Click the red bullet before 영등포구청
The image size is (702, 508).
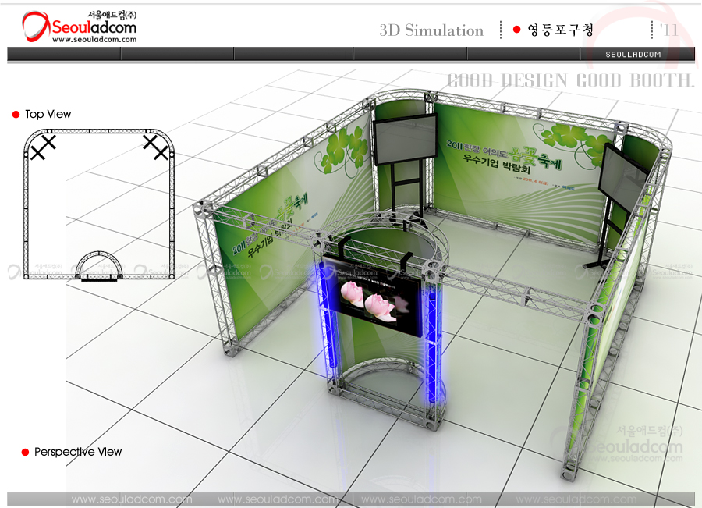tap(516, 30)
